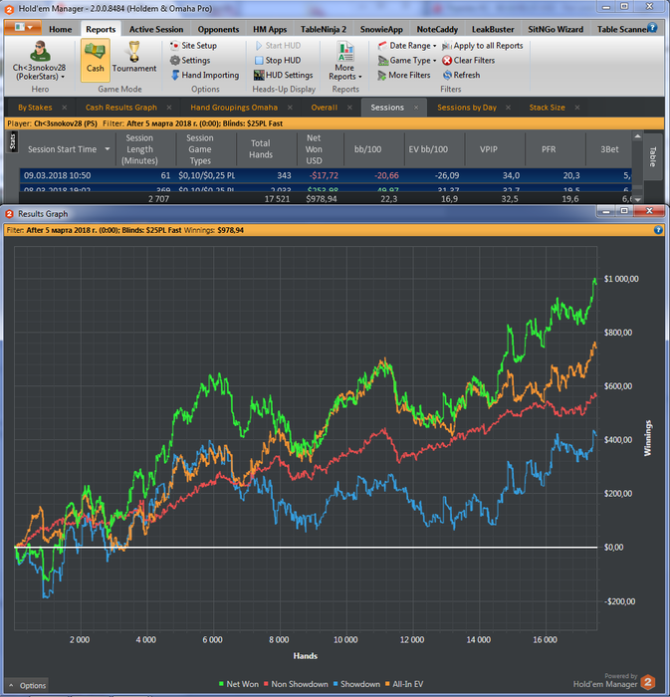
Task: Open SitNGo Wizard tab
Action: [x=556, y=29]
